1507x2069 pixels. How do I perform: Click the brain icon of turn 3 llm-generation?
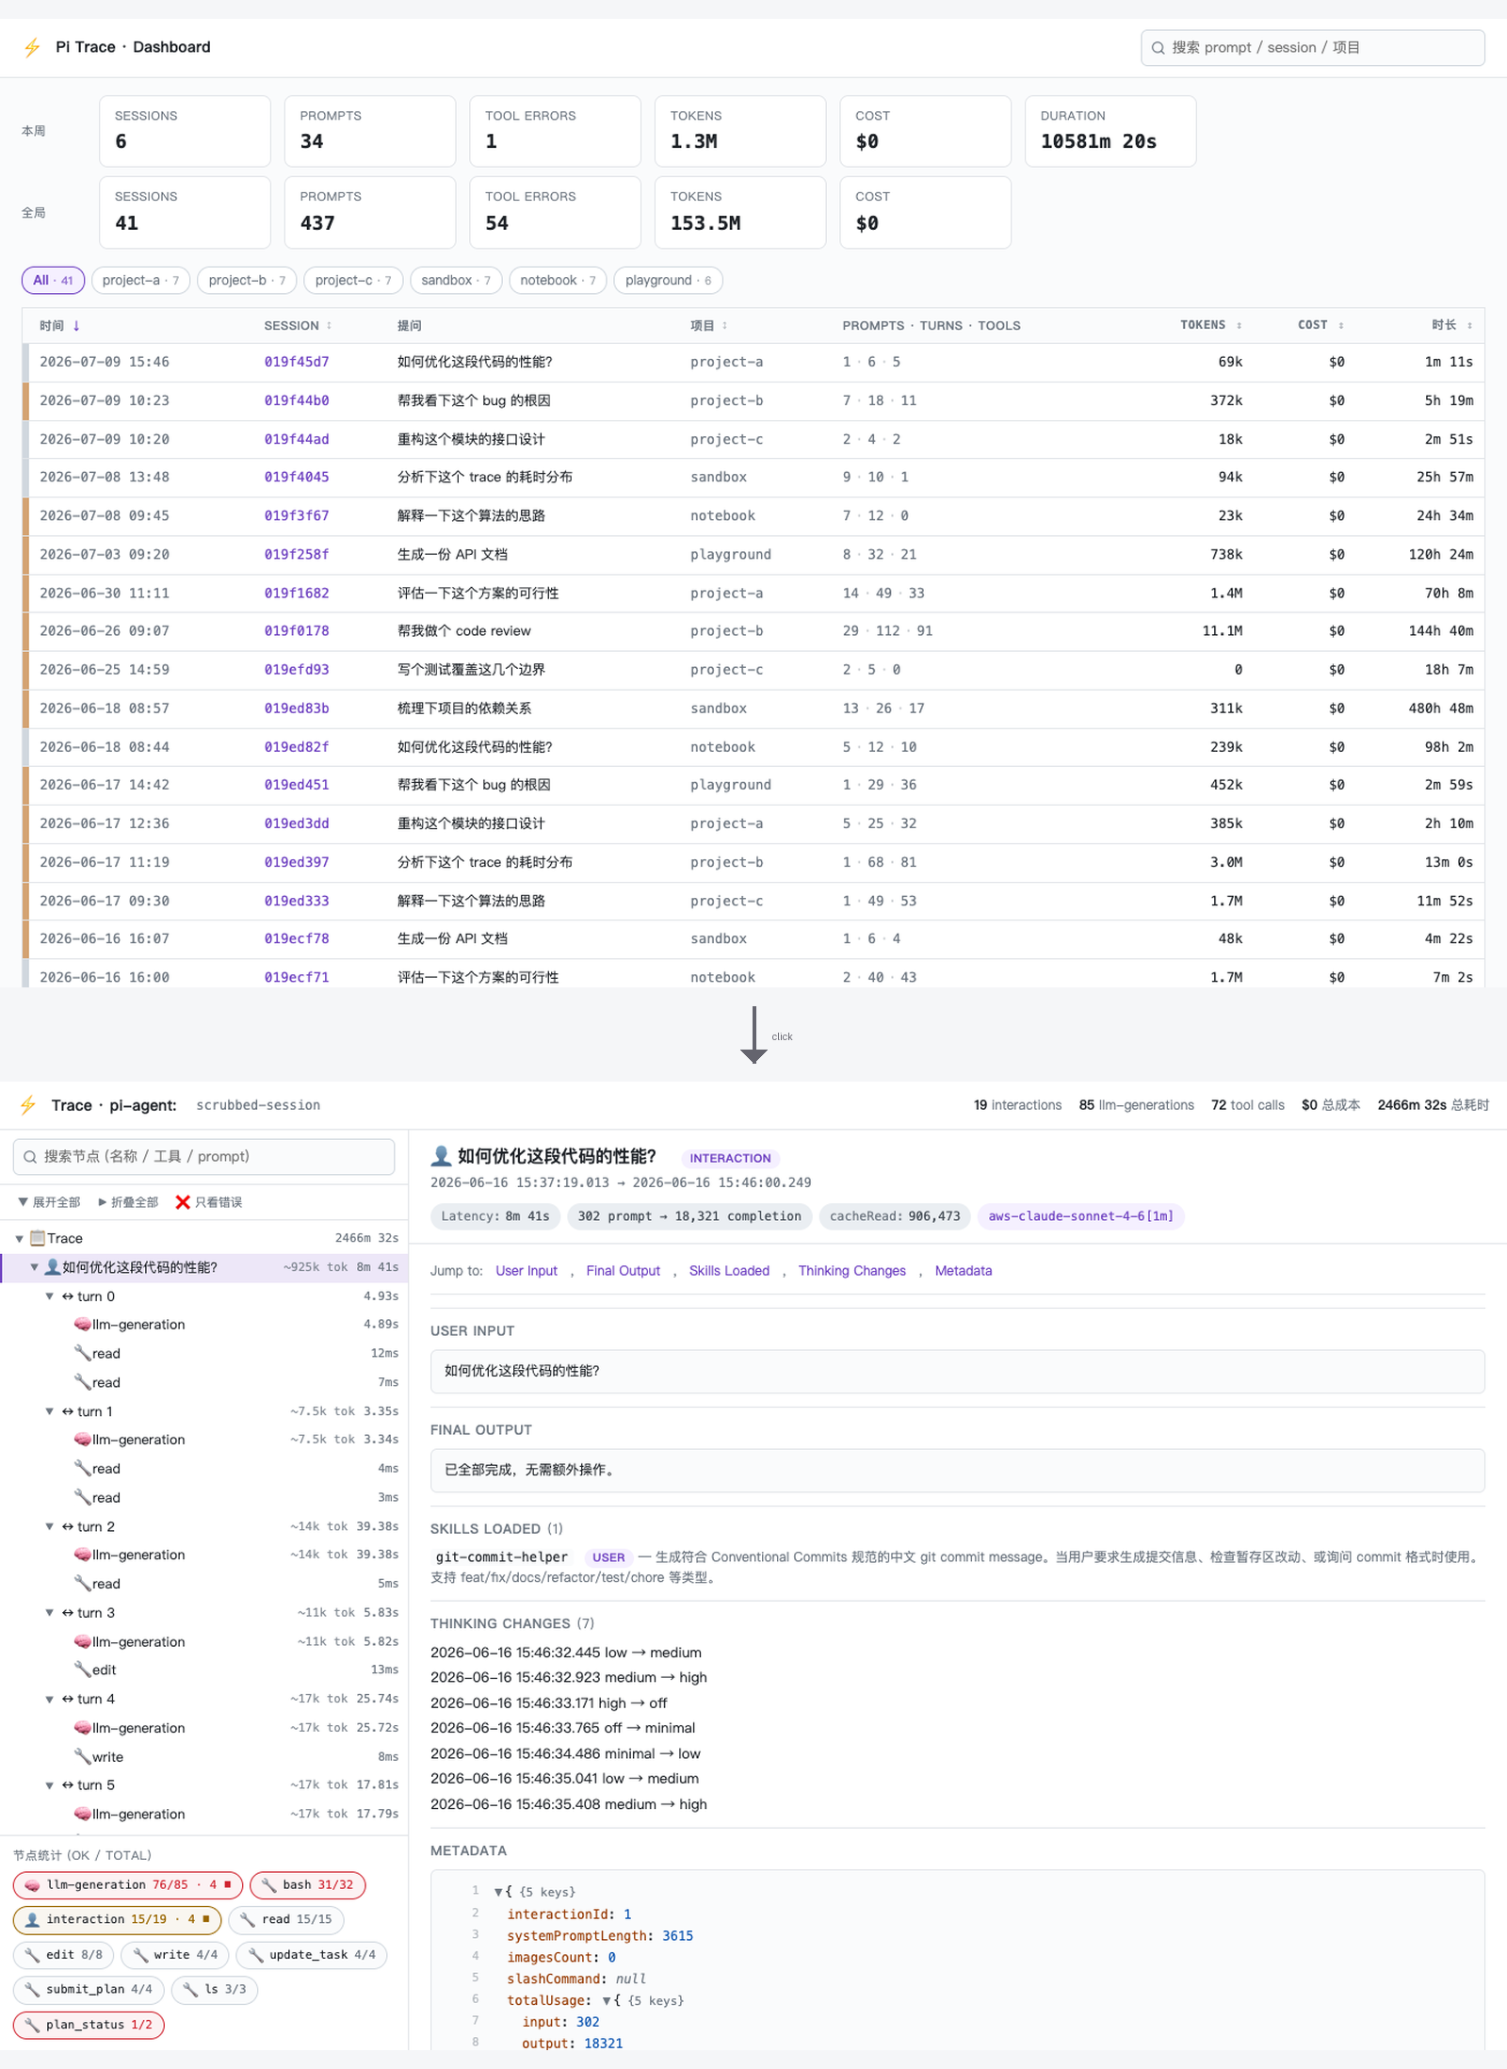[83, 1641]
